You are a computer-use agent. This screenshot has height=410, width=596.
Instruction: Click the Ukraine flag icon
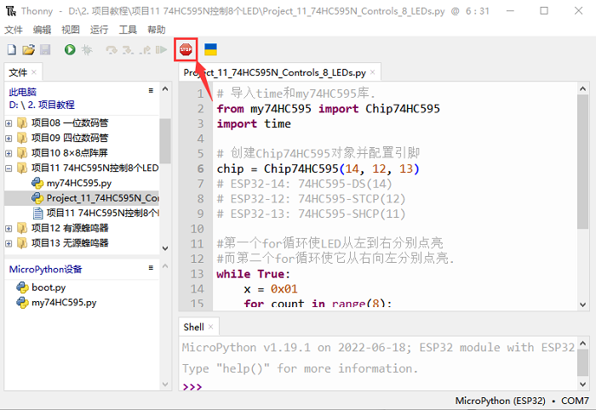[209, 50]
